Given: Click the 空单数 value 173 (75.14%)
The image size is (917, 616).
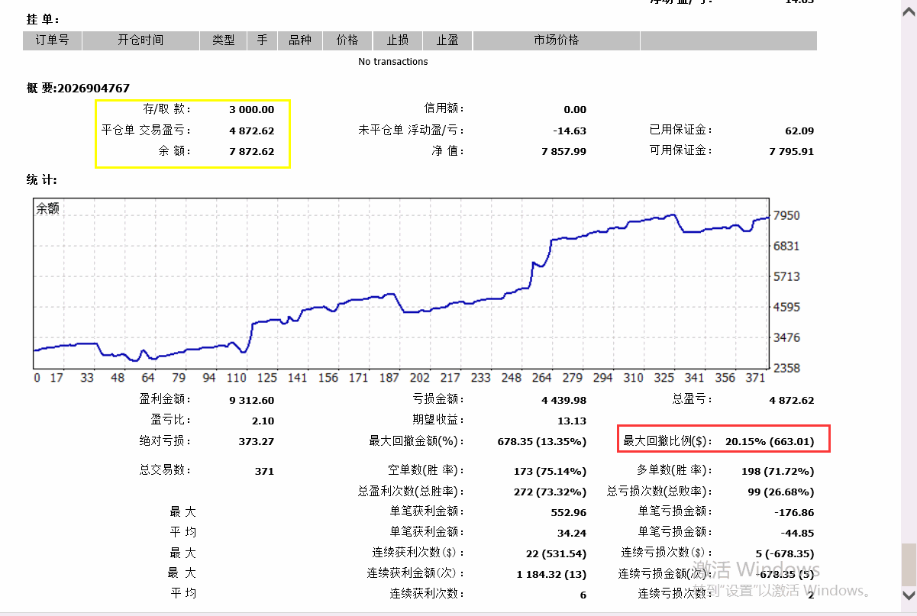Looking at the screenshot, I should 550,471.
